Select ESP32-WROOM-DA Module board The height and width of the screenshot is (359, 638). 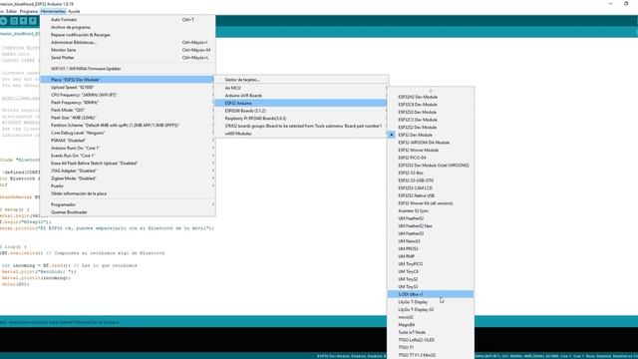click(x=431, y=143)
